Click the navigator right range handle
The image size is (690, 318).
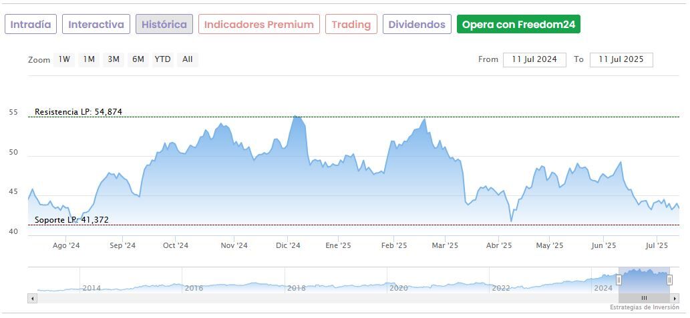669,280
